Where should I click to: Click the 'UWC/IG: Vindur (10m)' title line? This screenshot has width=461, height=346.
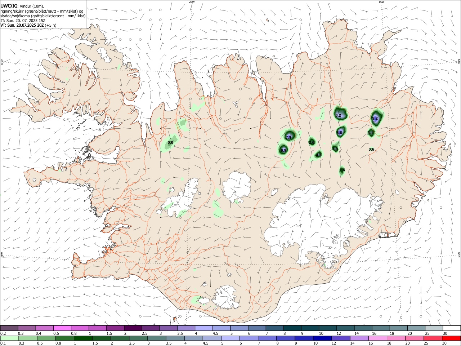22,6
